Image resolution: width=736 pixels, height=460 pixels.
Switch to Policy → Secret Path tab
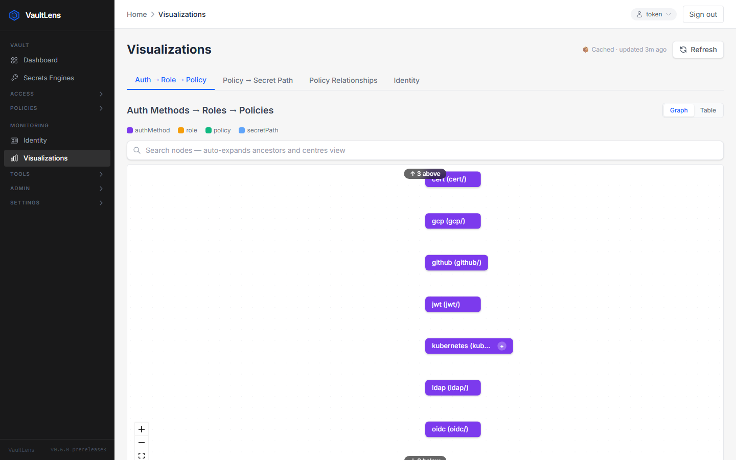258,80
